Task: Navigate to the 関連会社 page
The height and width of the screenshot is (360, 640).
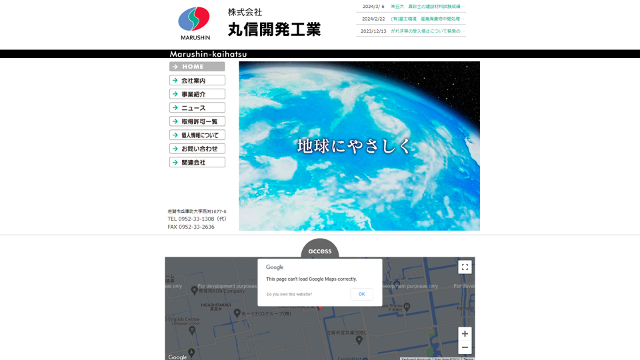Action: coord(197,163)
